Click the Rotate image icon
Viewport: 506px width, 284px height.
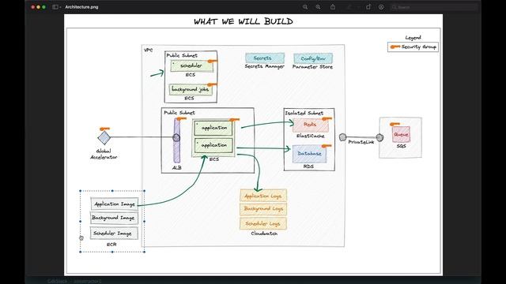[368, 7]
